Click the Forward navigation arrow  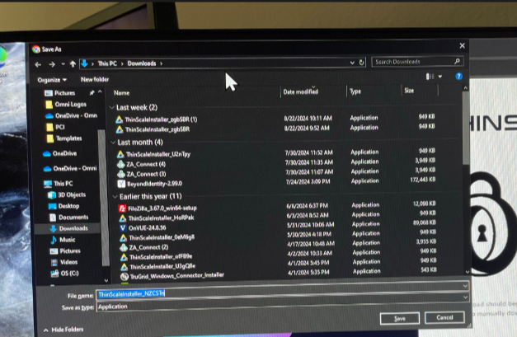52,64
